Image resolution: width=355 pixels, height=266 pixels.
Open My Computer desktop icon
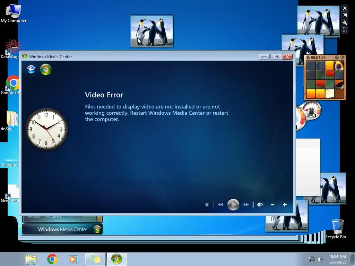[14, 14]
